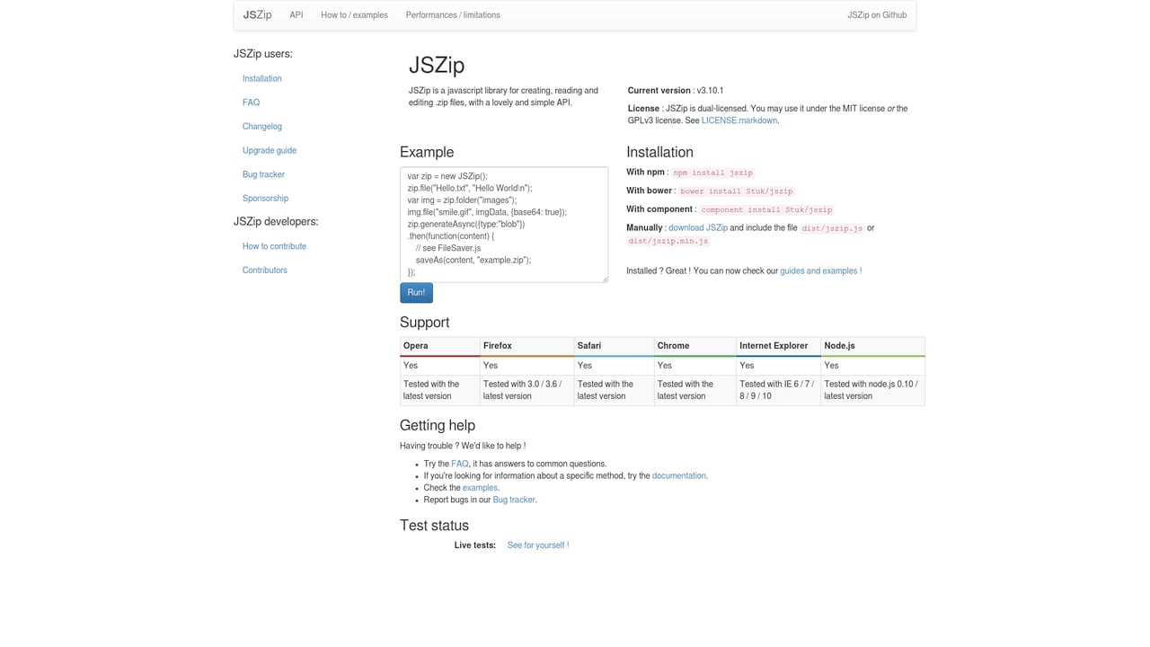The width and height of the screenshot is (1150, 647).
Task: Open the Bug tracker sidebar link
Action: coord(262,174)
